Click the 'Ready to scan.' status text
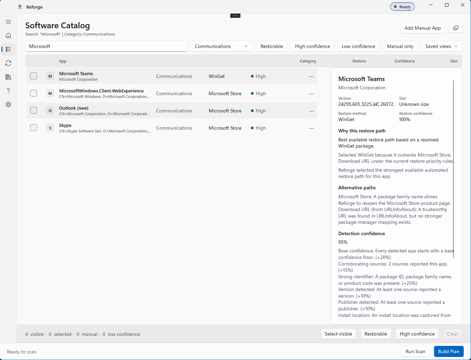The height and width of the screenshot is (360, 471). point(22,352)
